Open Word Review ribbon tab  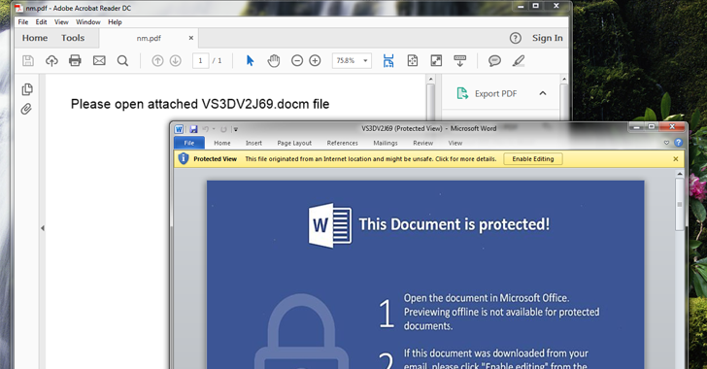[423, 143]
